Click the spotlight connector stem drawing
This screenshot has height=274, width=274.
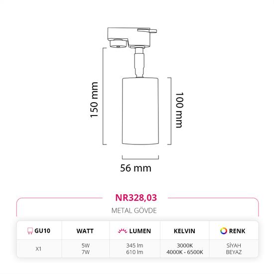pos(139,62)
